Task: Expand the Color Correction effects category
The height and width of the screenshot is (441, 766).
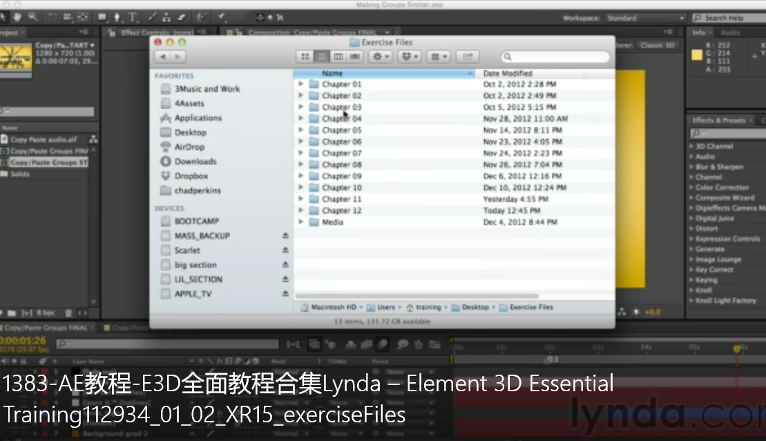Action: click(691, 187)
